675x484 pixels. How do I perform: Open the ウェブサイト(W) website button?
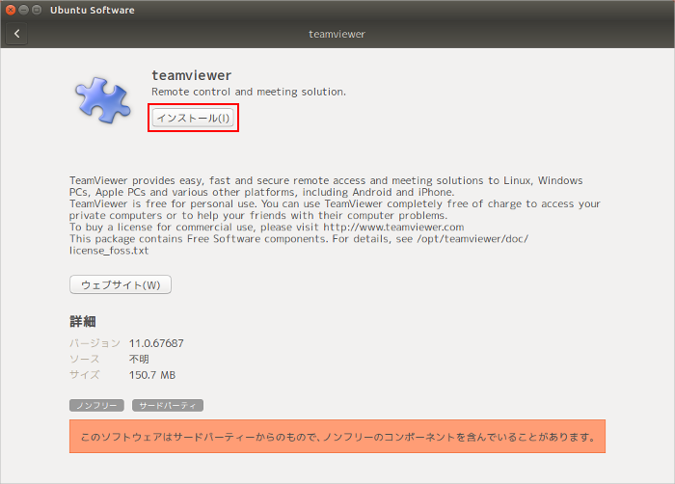pos(121,285)
